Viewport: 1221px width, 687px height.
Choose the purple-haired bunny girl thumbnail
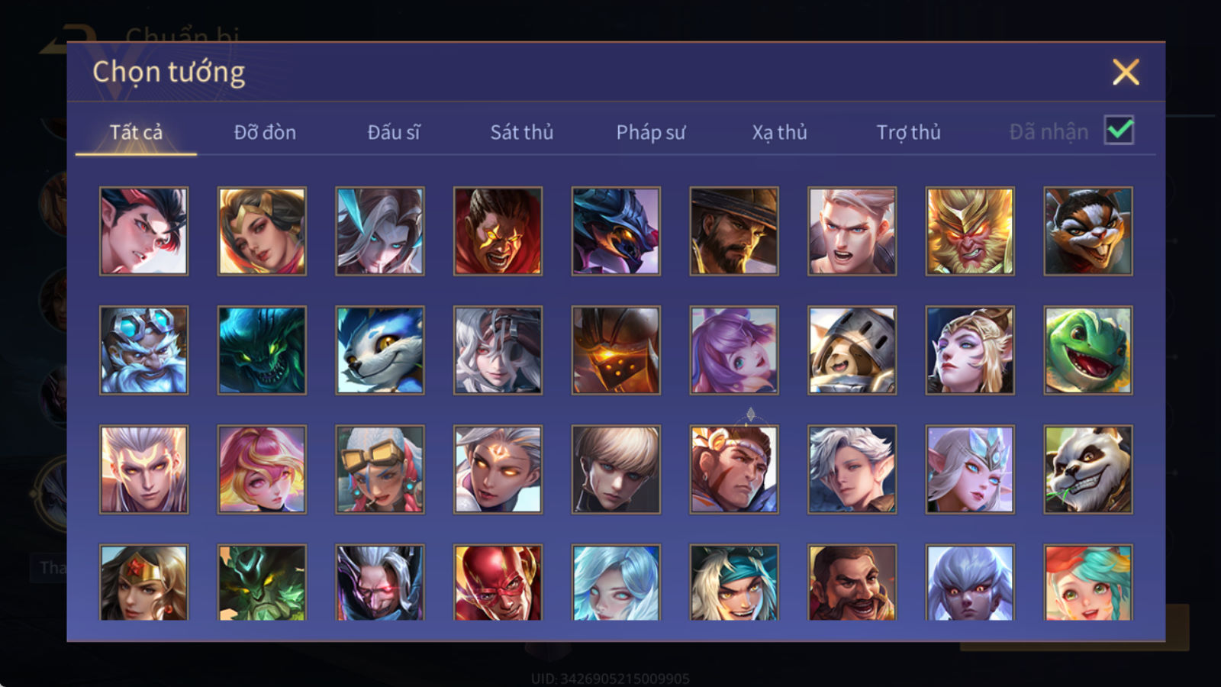tap(734, 350)
